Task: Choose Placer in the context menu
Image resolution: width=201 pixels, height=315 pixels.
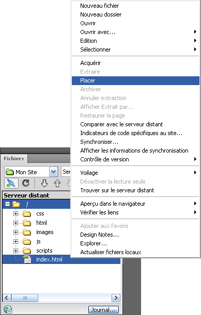Action: point(135,80)
